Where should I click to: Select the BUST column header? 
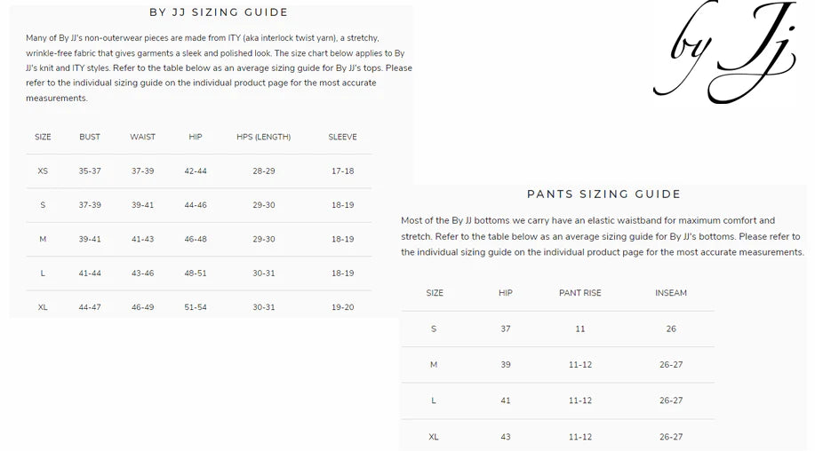tap(90, 138)
